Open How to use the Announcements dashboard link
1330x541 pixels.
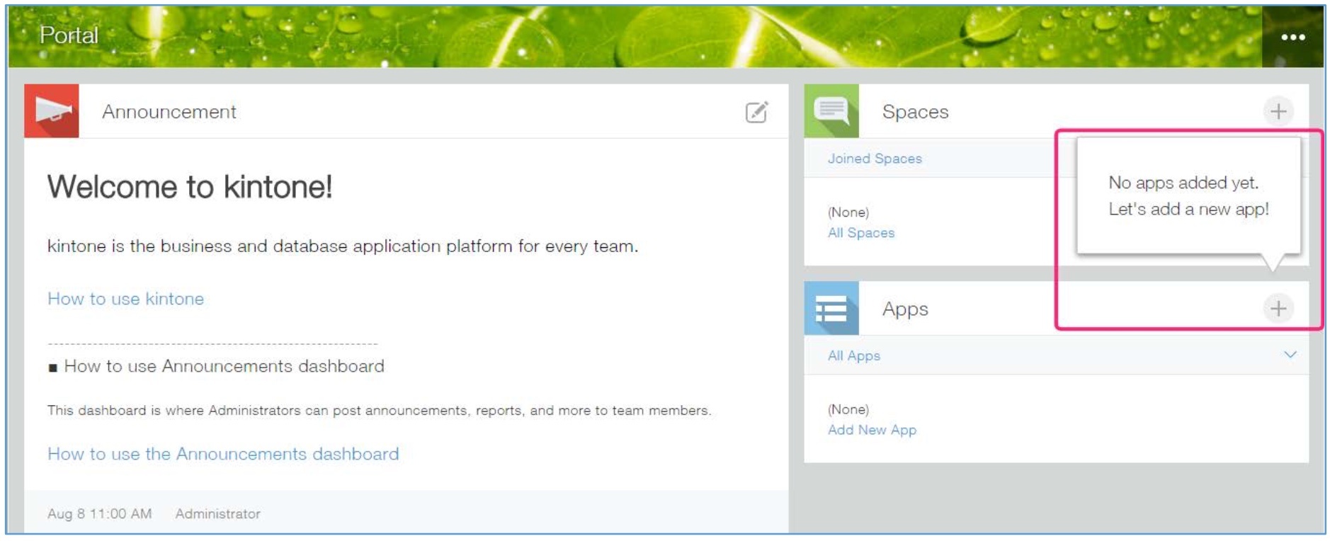(x=223, y=454)
